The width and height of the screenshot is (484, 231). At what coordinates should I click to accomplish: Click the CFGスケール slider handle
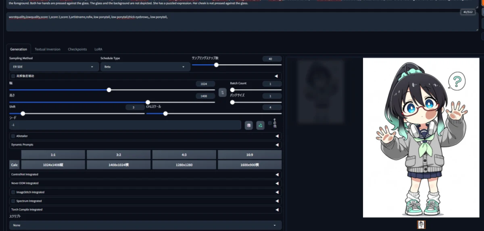click(165, 113)
